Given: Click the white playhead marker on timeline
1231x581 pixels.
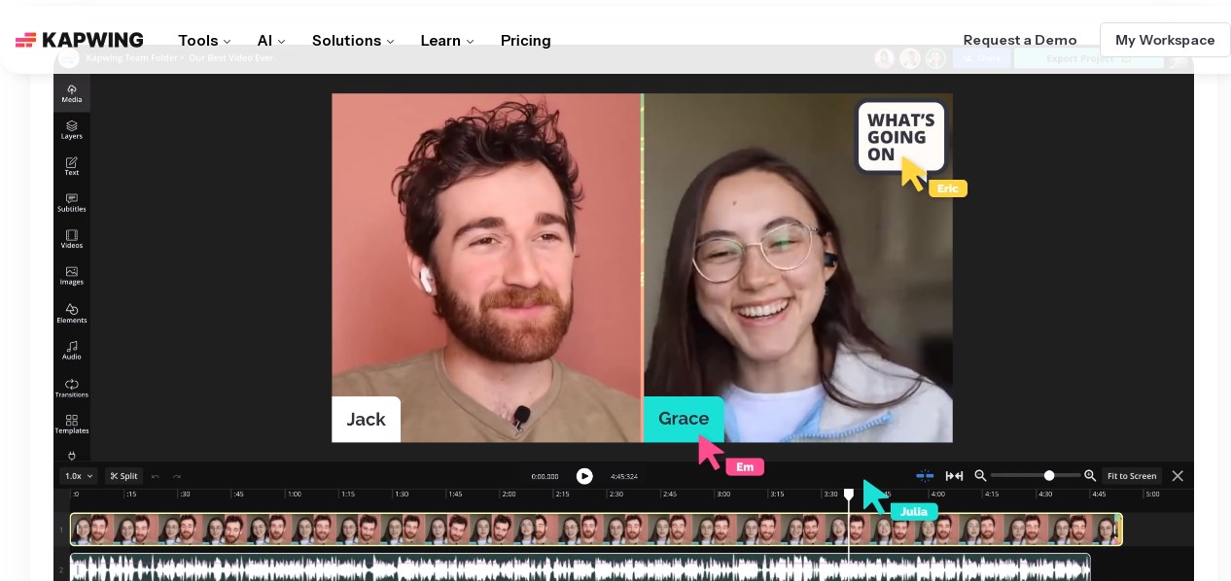Looking at the screenshot, I should (849, 495).
